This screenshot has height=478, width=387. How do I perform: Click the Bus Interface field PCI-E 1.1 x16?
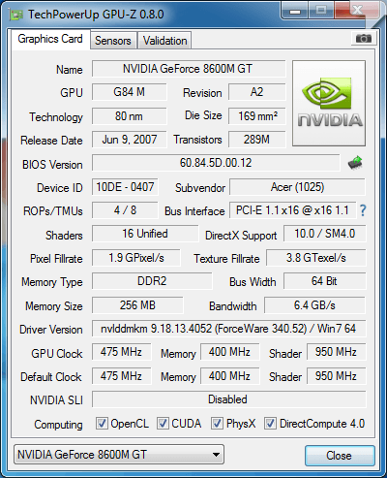click(x=292, y=210)
